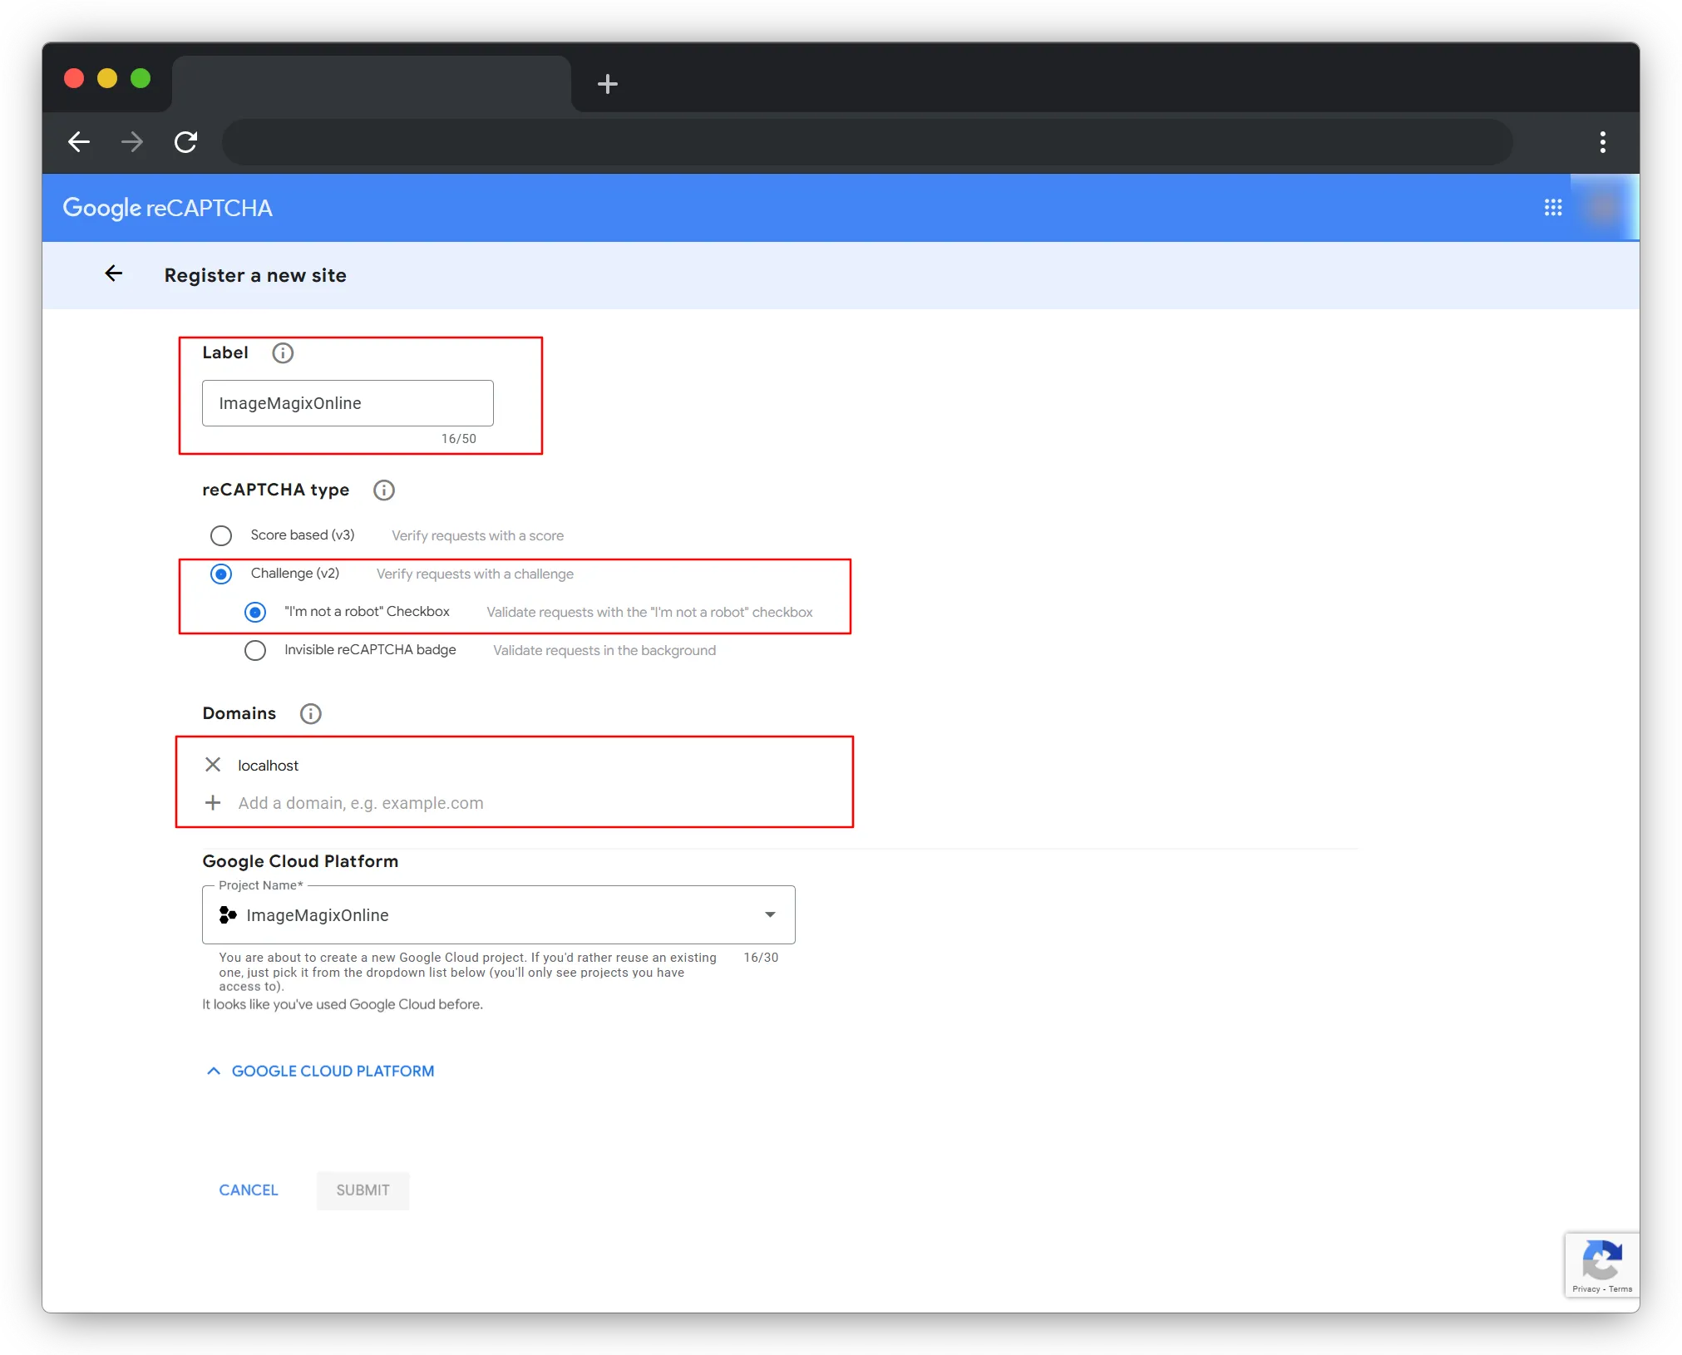The image size is (1682, 1355).
Task: Click the back arrow beside Register a new site
Action: [114, 274]
